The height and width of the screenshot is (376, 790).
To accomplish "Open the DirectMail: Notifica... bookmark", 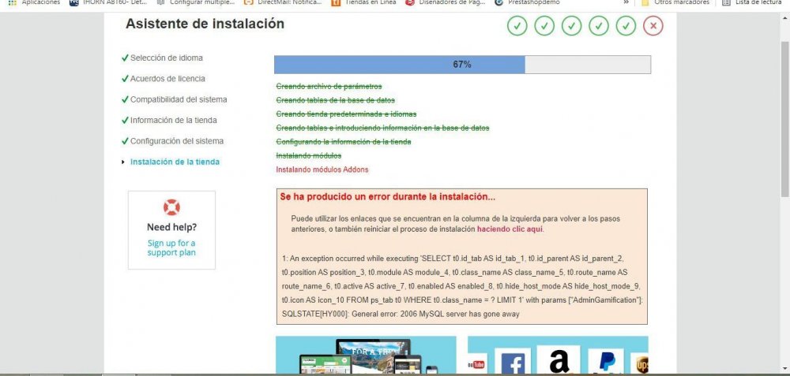I will 283,2.
